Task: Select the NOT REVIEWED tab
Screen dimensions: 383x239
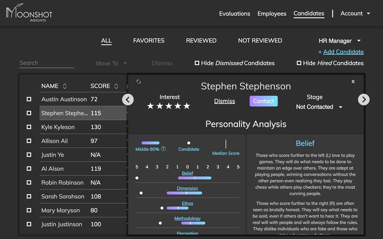Action: [260, 41]
